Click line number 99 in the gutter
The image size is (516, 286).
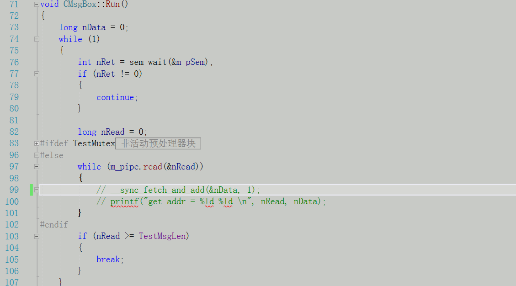[14, 190]
